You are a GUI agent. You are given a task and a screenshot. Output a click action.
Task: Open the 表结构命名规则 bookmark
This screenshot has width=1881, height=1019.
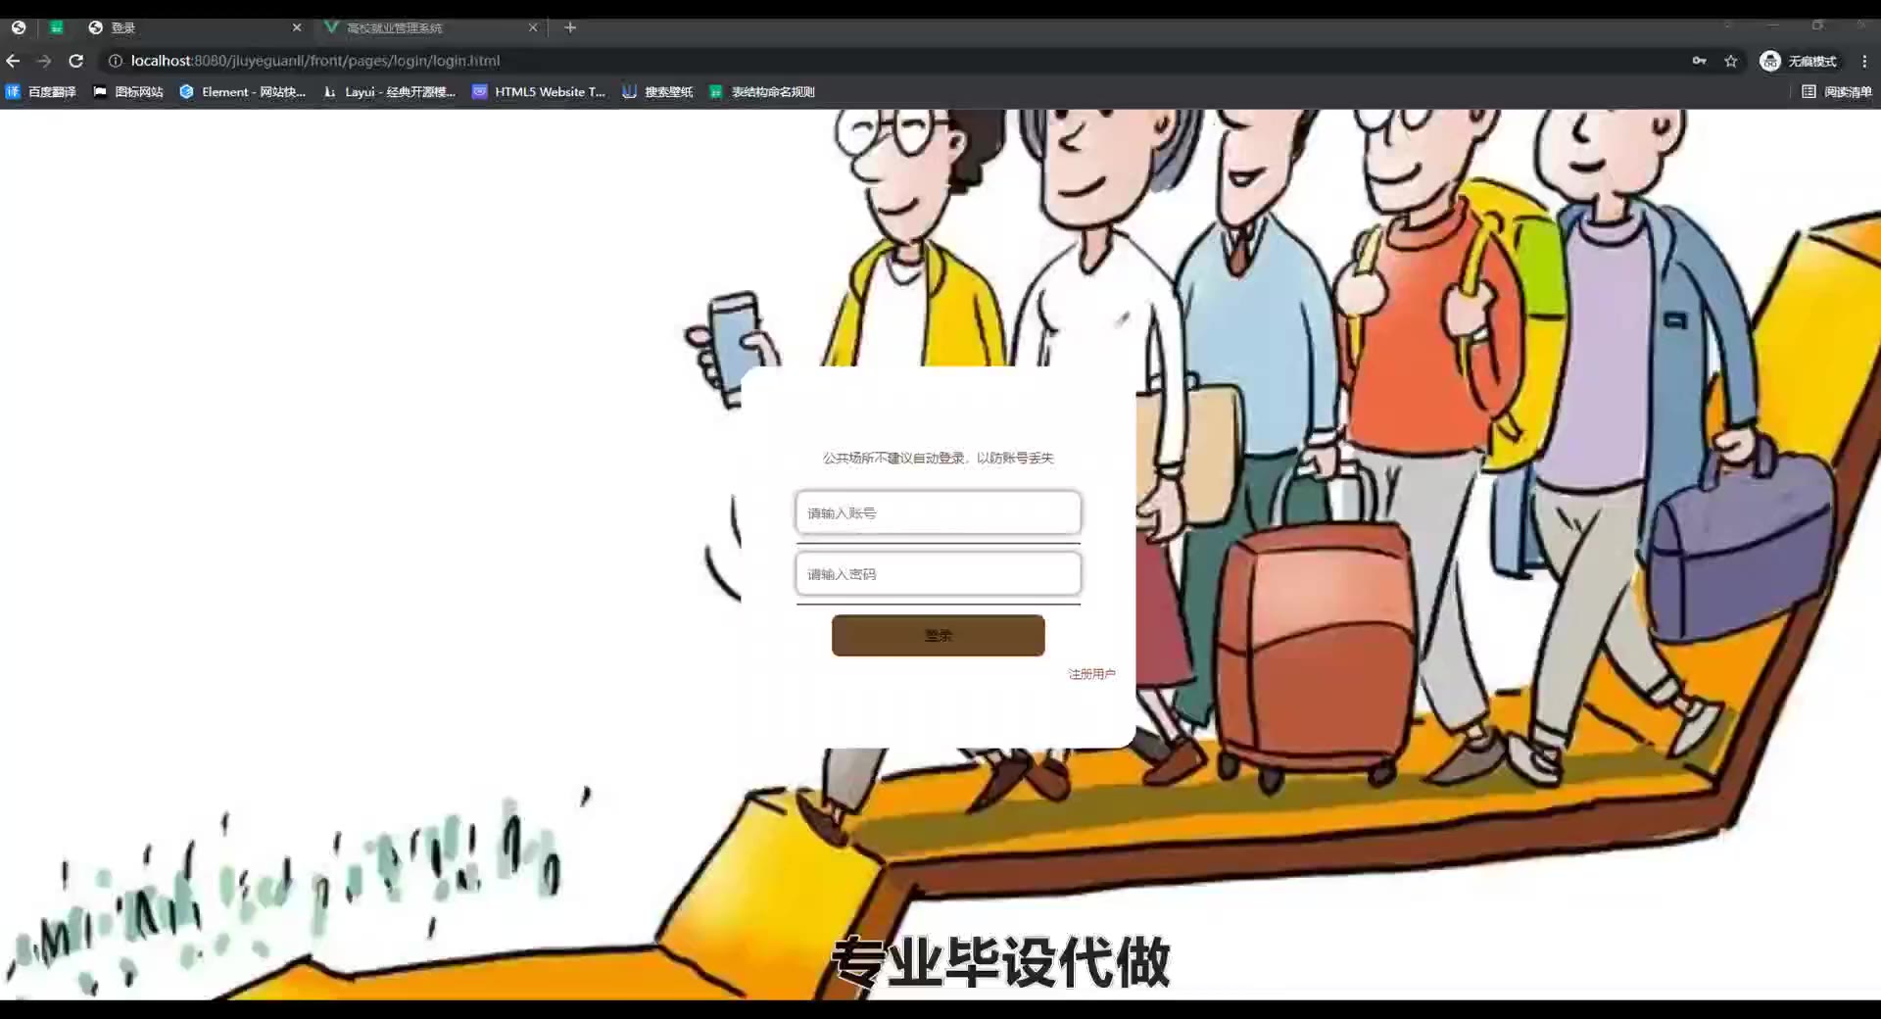click(762, 92)
